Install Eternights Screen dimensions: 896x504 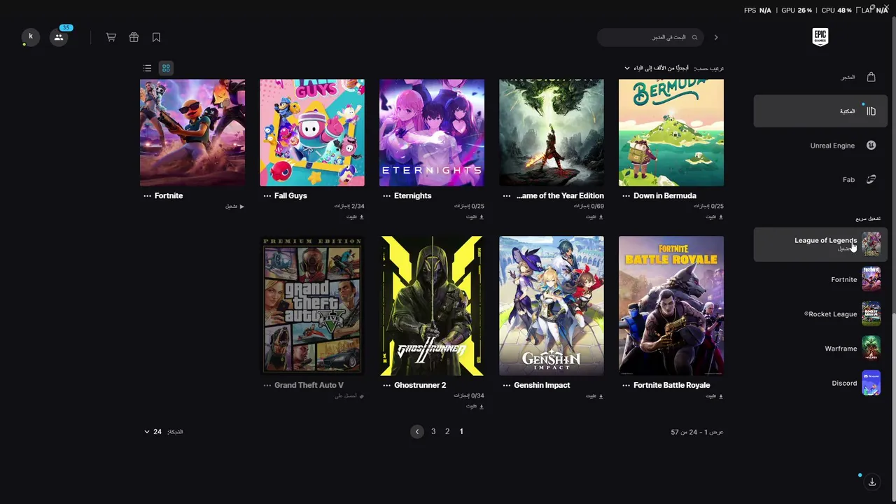coord(475,217)
